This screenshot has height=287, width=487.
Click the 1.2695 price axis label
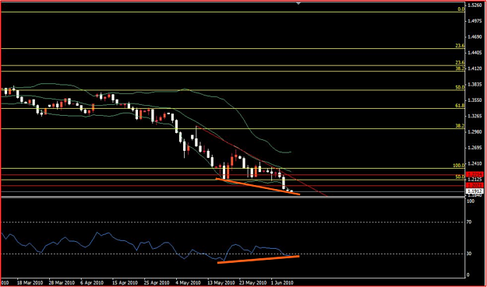475,148
